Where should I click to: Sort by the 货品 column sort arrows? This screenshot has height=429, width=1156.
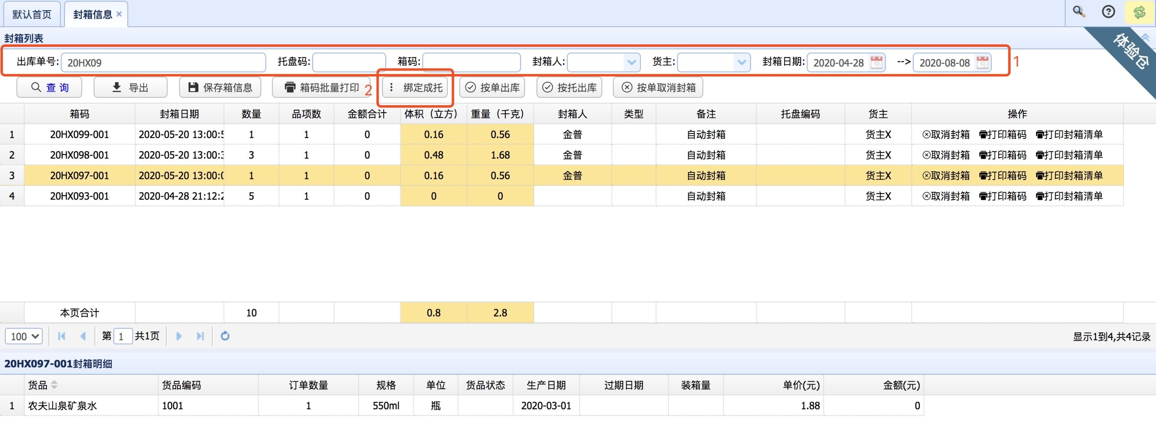[x=54, y=385]
